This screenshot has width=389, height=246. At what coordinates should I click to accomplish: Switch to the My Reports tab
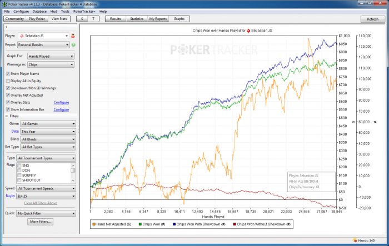point(158,19)
